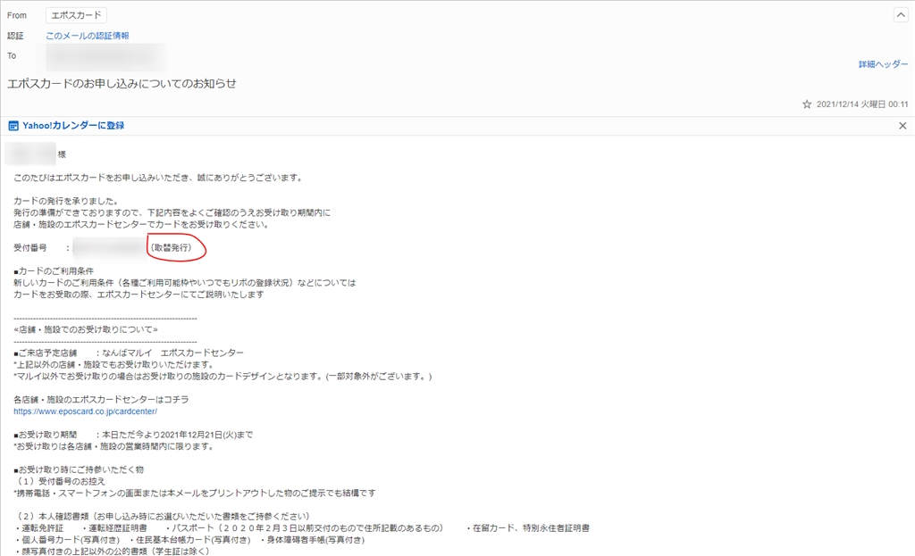Click the 在留カード、特別永住者証明書 item
This screenshot has height=556, width=915.
[531, 528]
